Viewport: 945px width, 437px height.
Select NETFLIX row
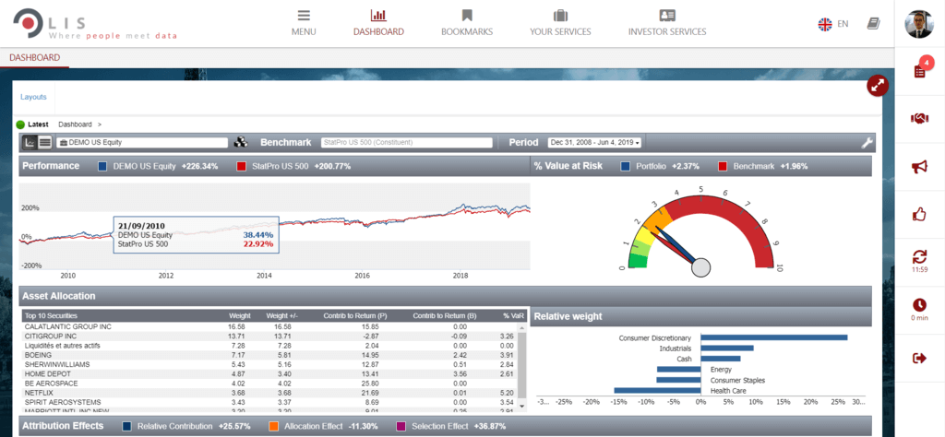pyautogui.click(x=269, y=393)
